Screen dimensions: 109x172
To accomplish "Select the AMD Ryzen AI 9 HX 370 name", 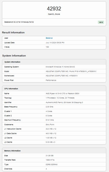I will click(62, 94).
